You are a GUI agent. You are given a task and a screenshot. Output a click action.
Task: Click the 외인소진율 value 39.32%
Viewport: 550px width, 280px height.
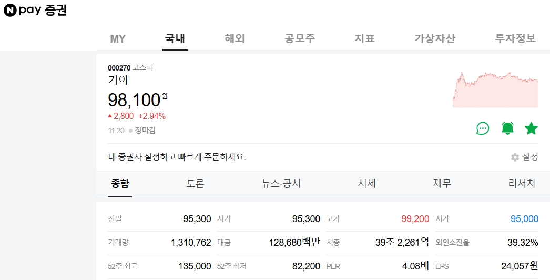pos(523,243)
